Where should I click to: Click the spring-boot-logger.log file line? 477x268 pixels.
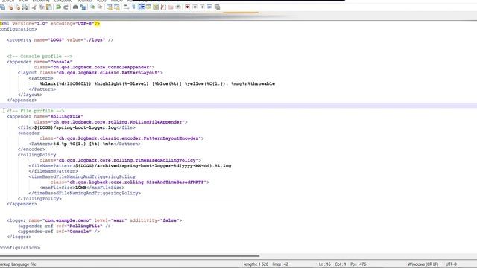pyautogui.click(x=77, y=127)
